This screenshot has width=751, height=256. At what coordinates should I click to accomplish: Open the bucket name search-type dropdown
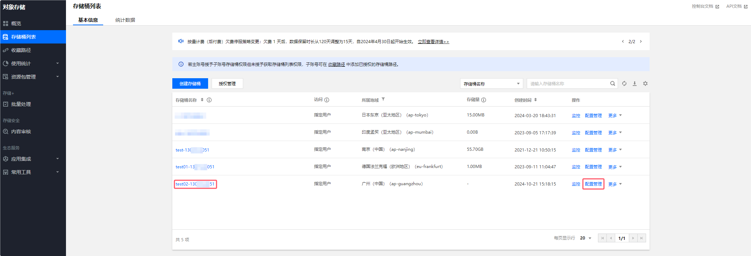[x=491, y=84]
